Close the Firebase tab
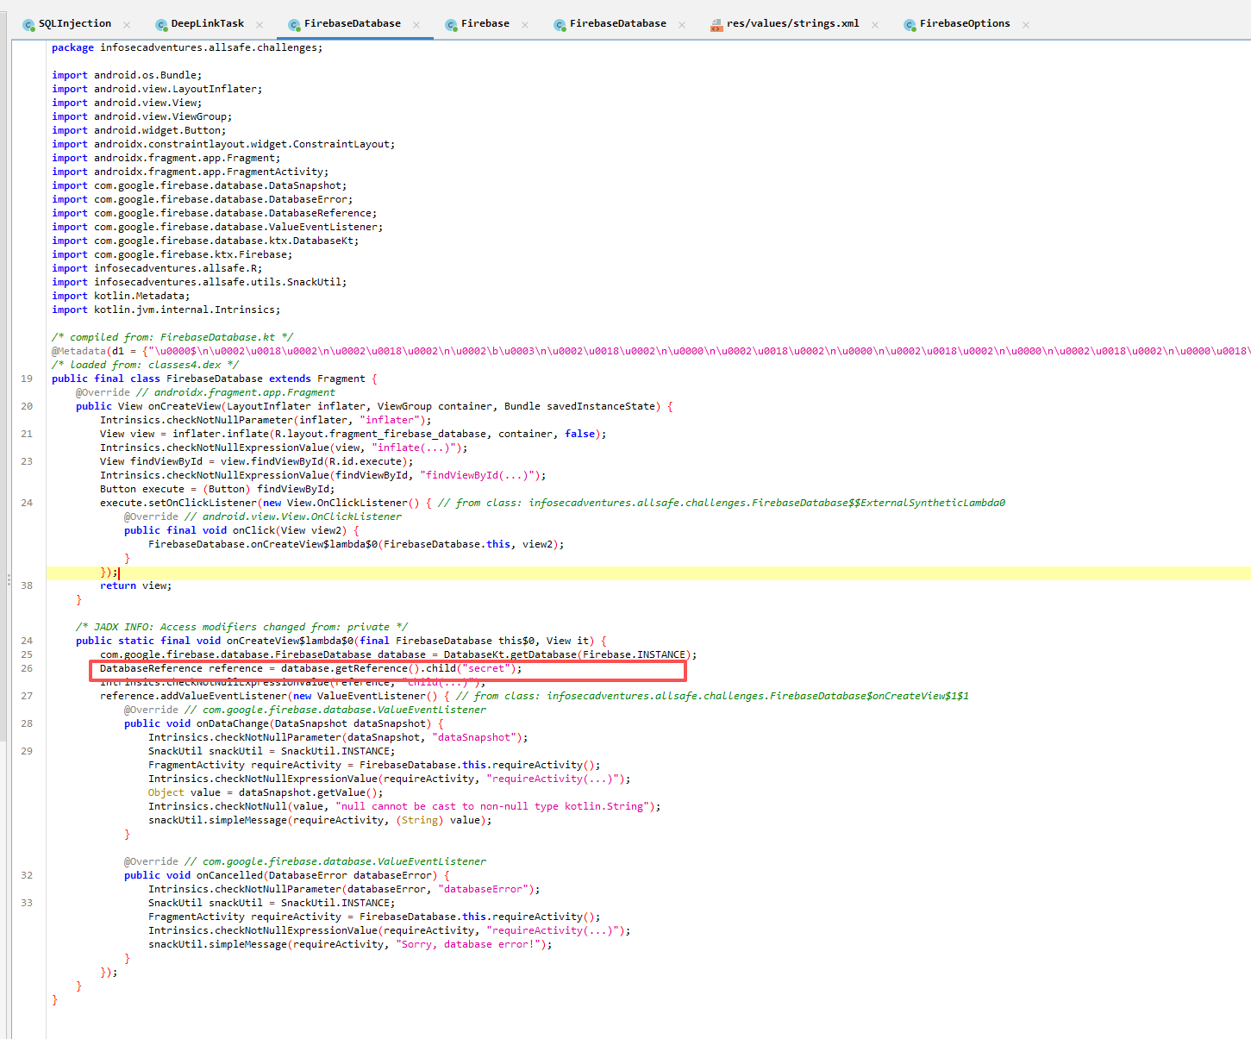Viewport: 1251px width, 1039px height. pos(525,25)
